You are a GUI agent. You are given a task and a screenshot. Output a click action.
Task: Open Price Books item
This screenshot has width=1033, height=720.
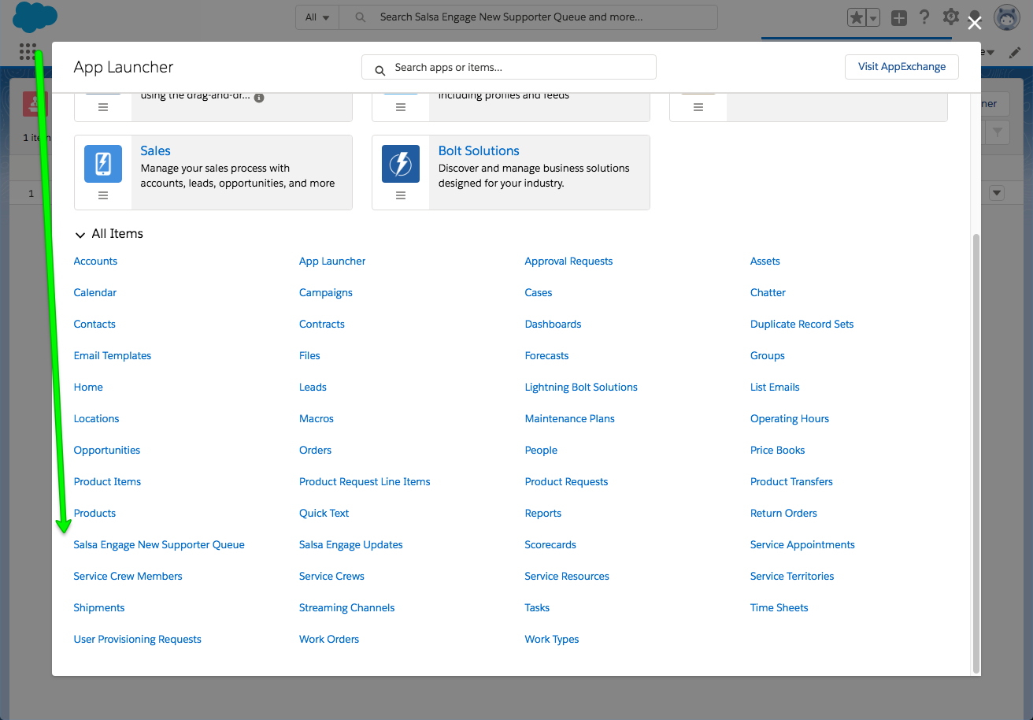tap(777, 450)
